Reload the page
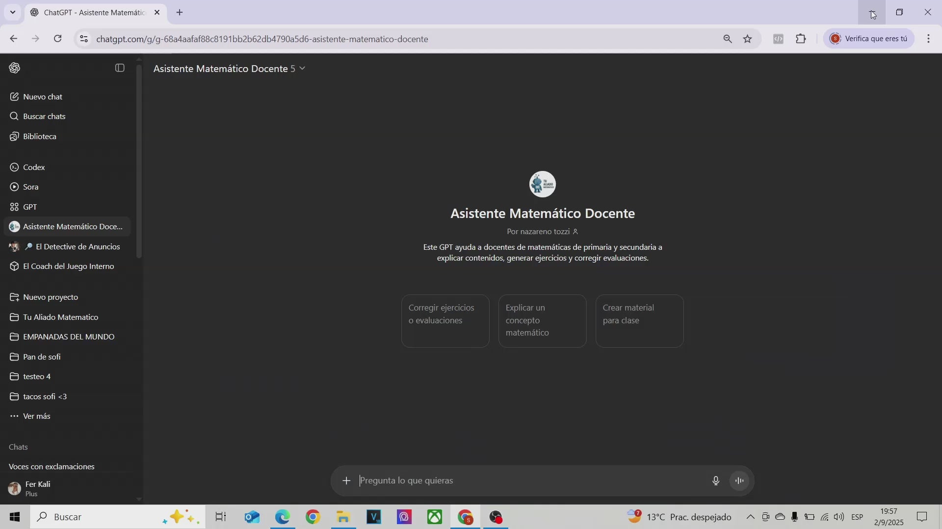The image size is (942, 529). pyautogui.click(x=58, y=39)
